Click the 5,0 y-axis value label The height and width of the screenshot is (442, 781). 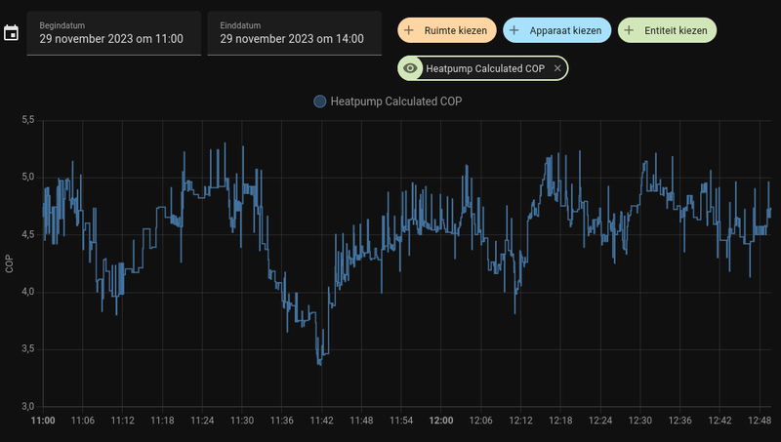(x=28, y=178)
